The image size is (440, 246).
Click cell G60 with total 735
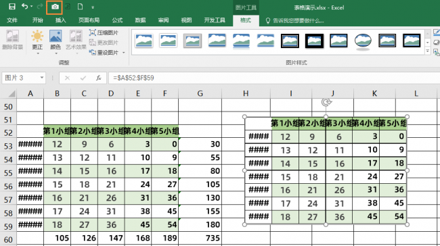(x=200, y=238)
